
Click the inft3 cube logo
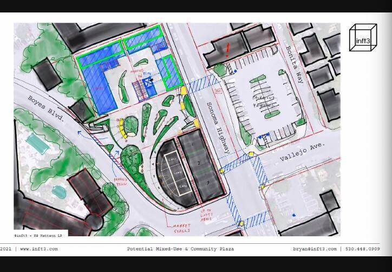(363, 37)
